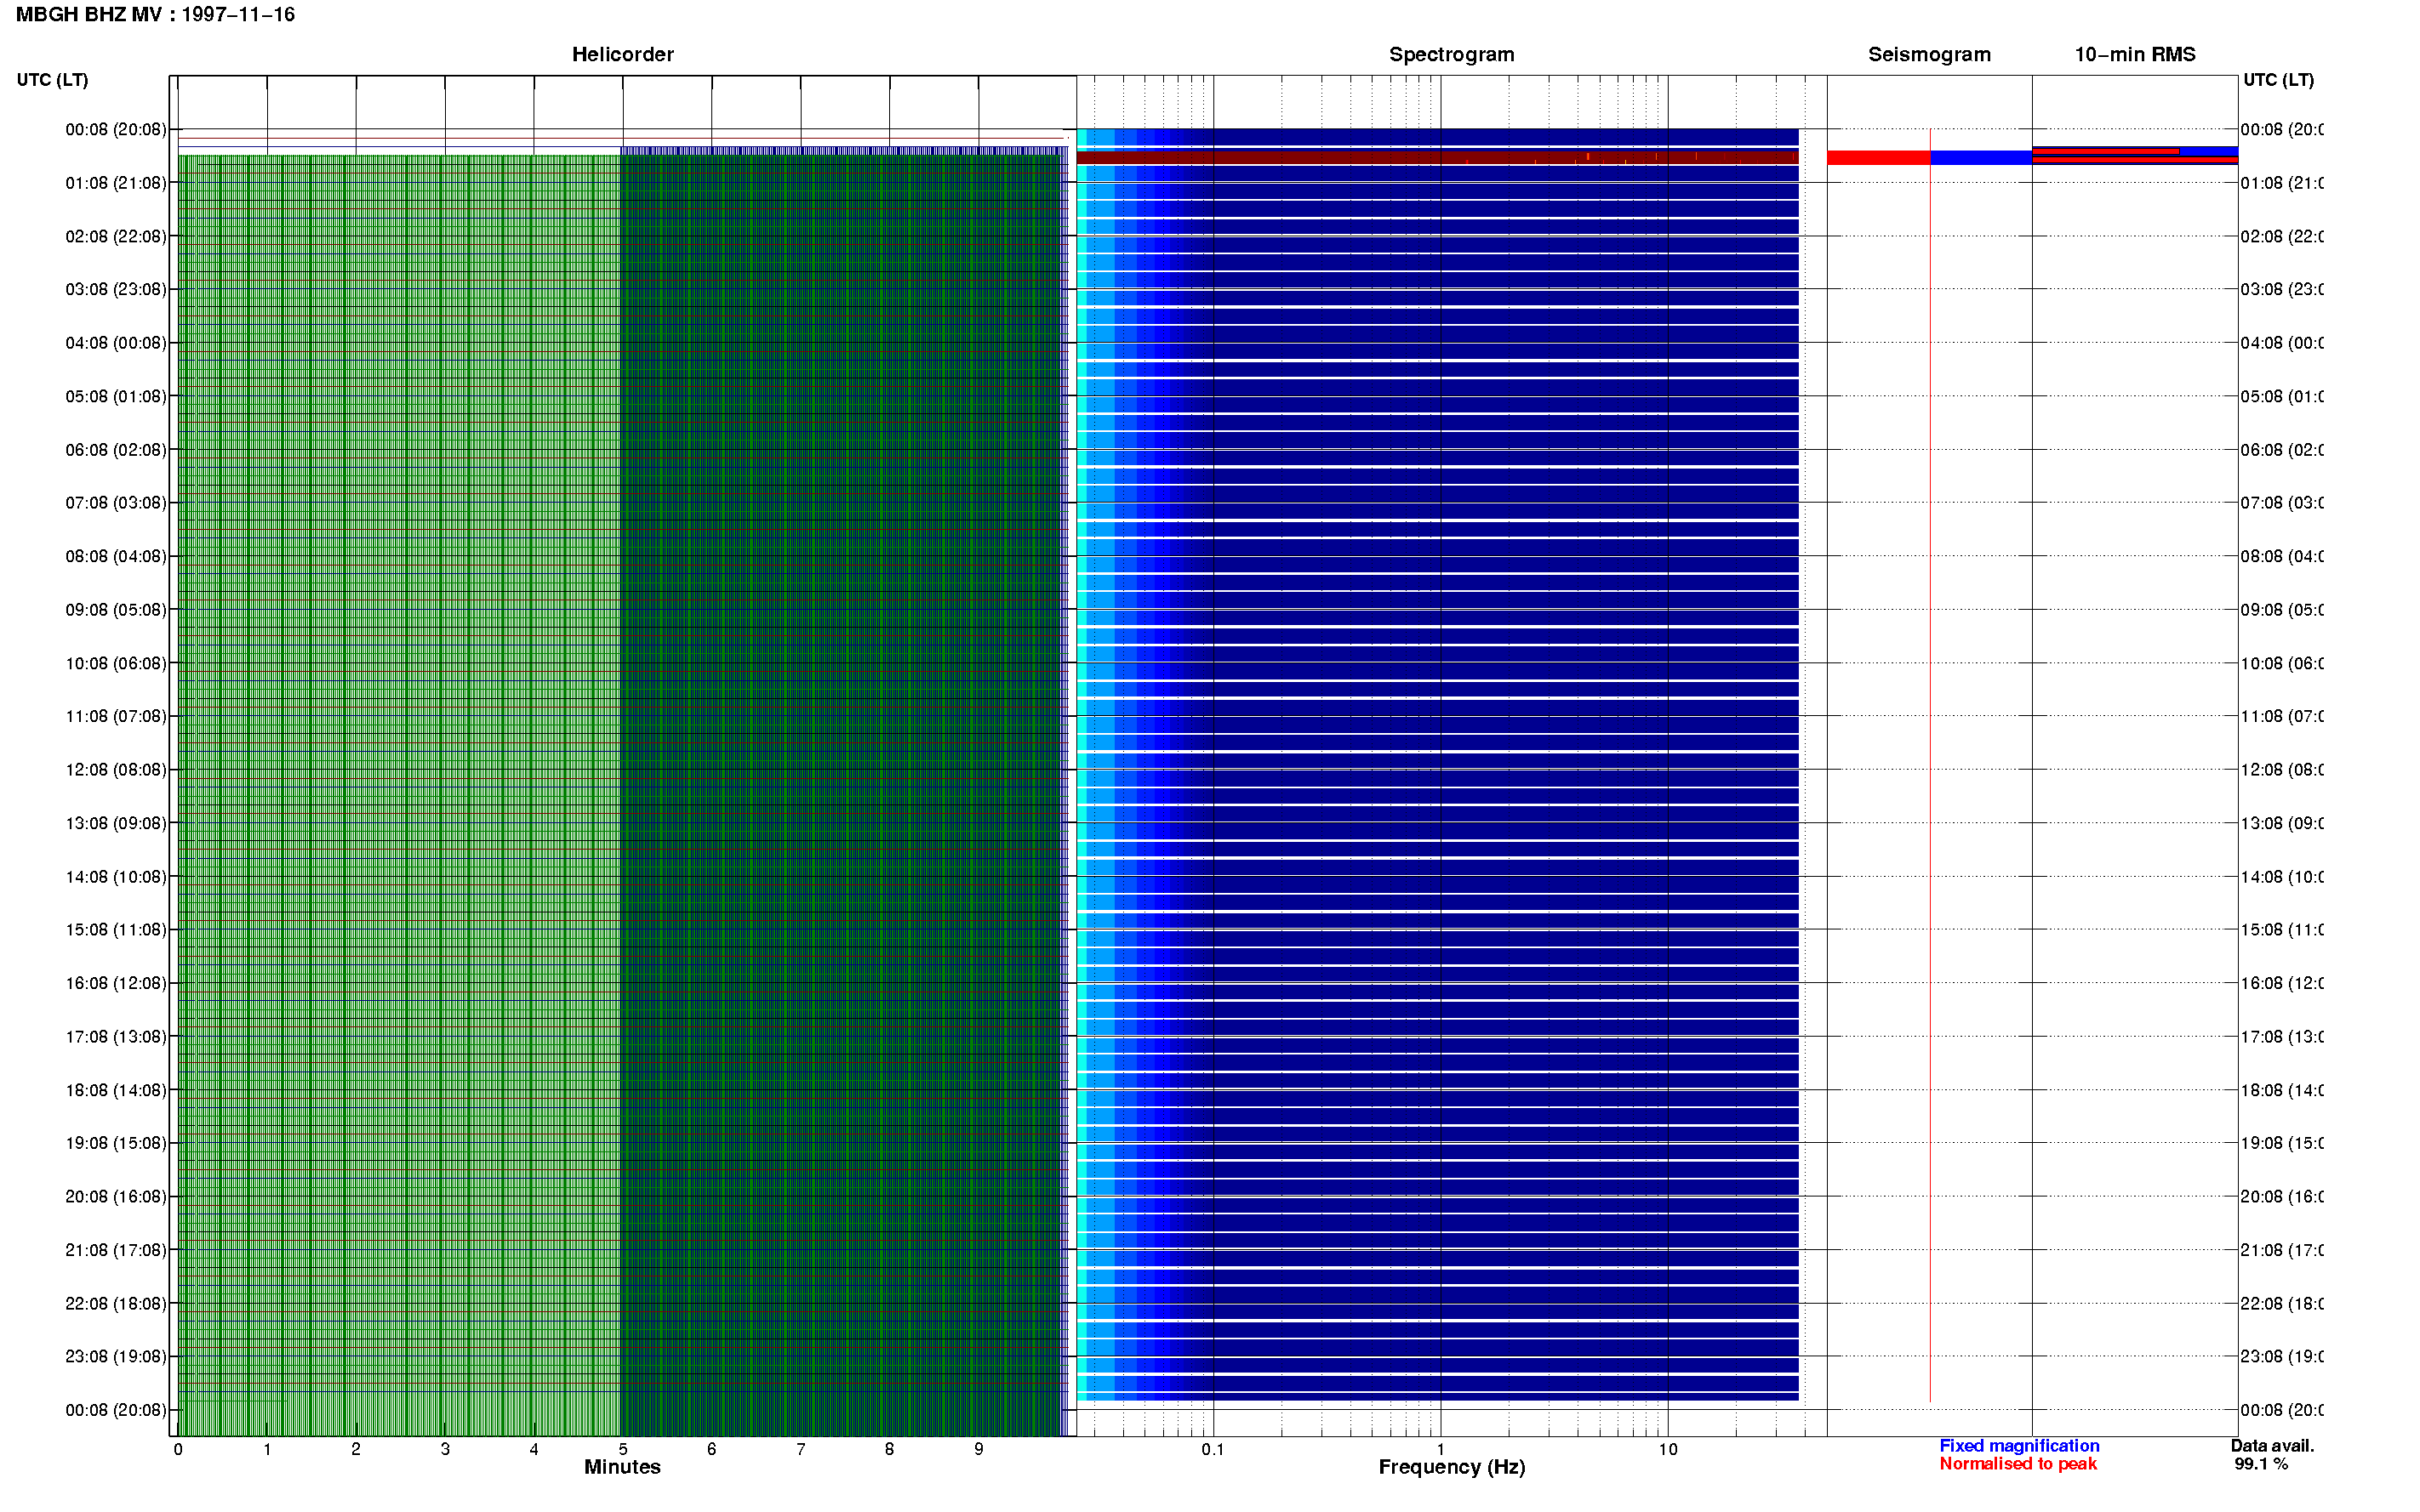Click the 03:08 (23:08) time label on the Helicorder axis
The width and height of the screenshot is (2420, 1512).
[x=116, y=289]
